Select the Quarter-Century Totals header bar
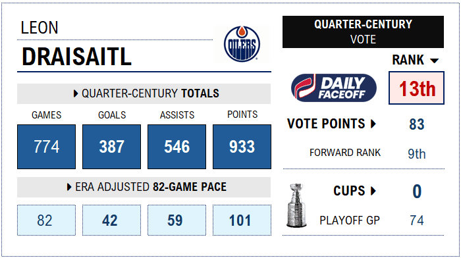Image resolution: width=461 pixels, height=260 pixels. click(x=144, y=93)
